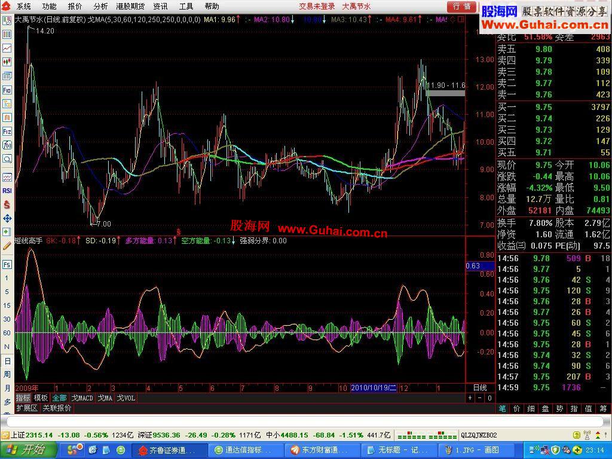Click the red dollar-sign sidebar icon
The width and height of the screenshot is (612, 459).
pyautogui.click(x=7, y=204)
